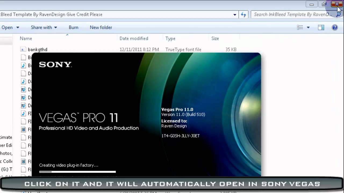The image size is (344, 193).
Task: Click the Open toolbar button
Action: [x=7, y=27]
